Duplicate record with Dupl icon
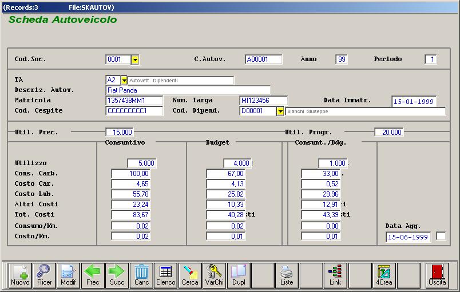460x292 pixels. pyautogui.click(x=239, y=275)
